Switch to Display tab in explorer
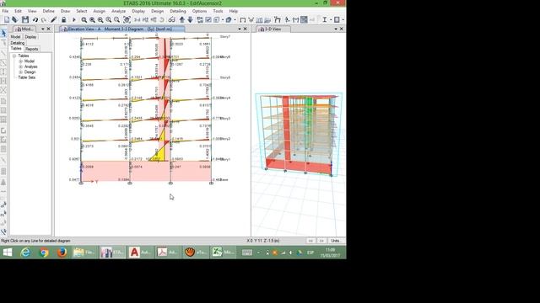540x303 pixels. (x=30, y=37)
